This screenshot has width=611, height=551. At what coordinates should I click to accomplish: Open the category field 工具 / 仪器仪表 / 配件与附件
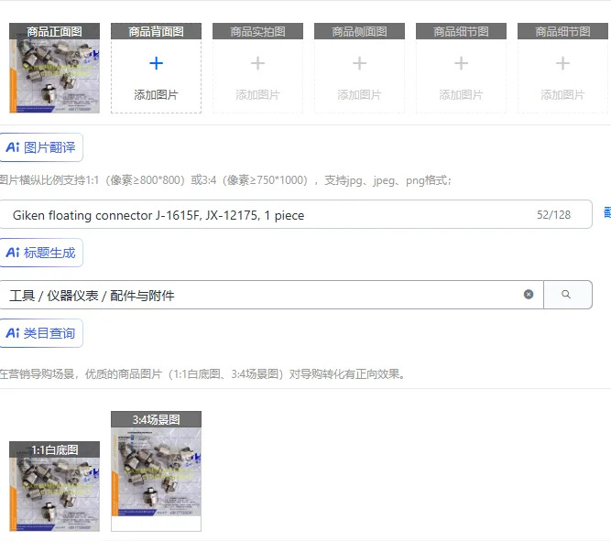pos(271,295)
